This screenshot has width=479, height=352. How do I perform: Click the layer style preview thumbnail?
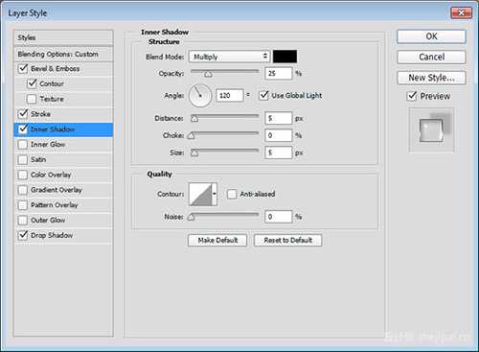(x=431, y=130)
